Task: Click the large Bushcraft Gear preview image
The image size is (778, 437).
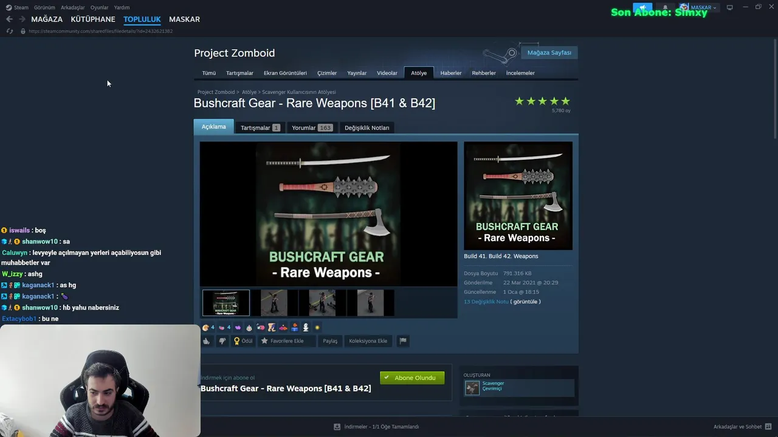Action: coord(328,214)
